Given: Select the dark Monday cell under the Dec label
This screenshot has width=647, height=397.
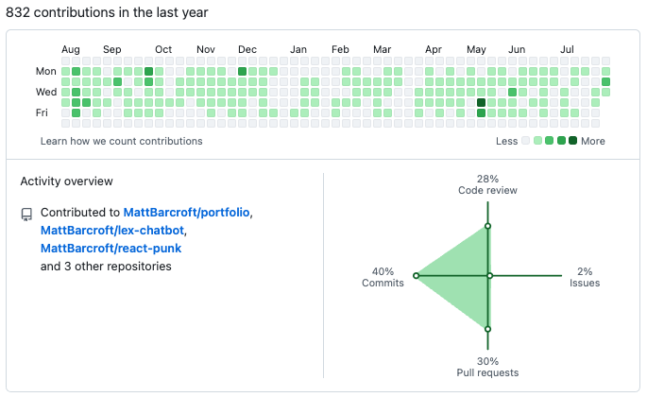Looking at the screenshot, I should tap(242, 72).
